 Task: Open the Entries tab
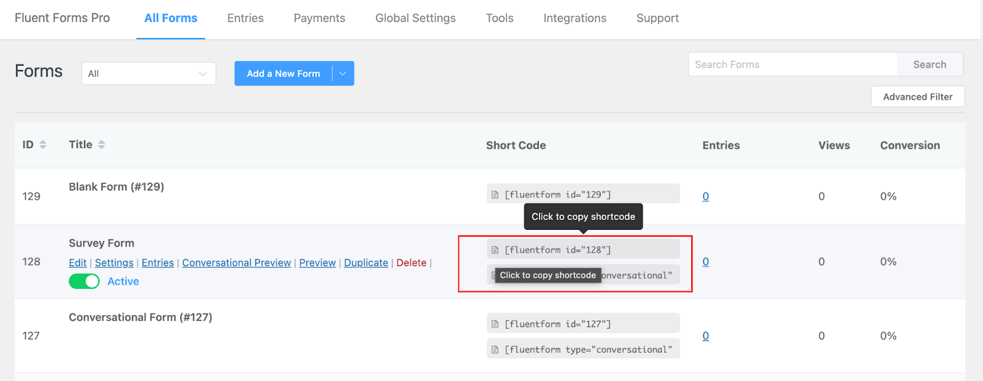(x=245, y=18)
